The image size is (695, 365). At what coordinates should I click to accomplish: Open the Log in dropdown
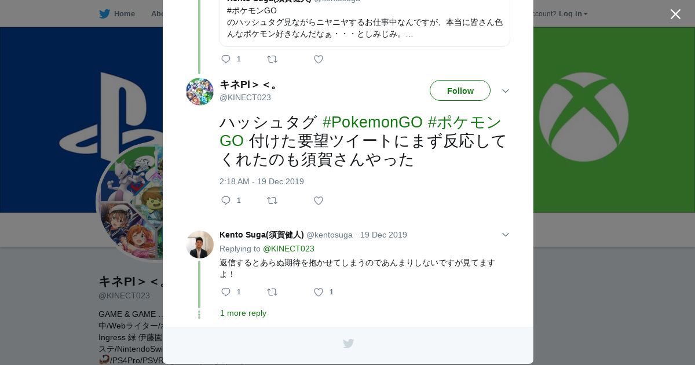[573, 14]
